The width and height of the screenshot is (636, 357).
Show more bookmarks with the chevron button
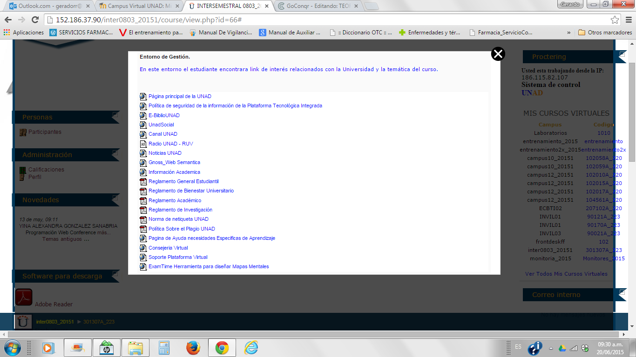coord(568,33)
